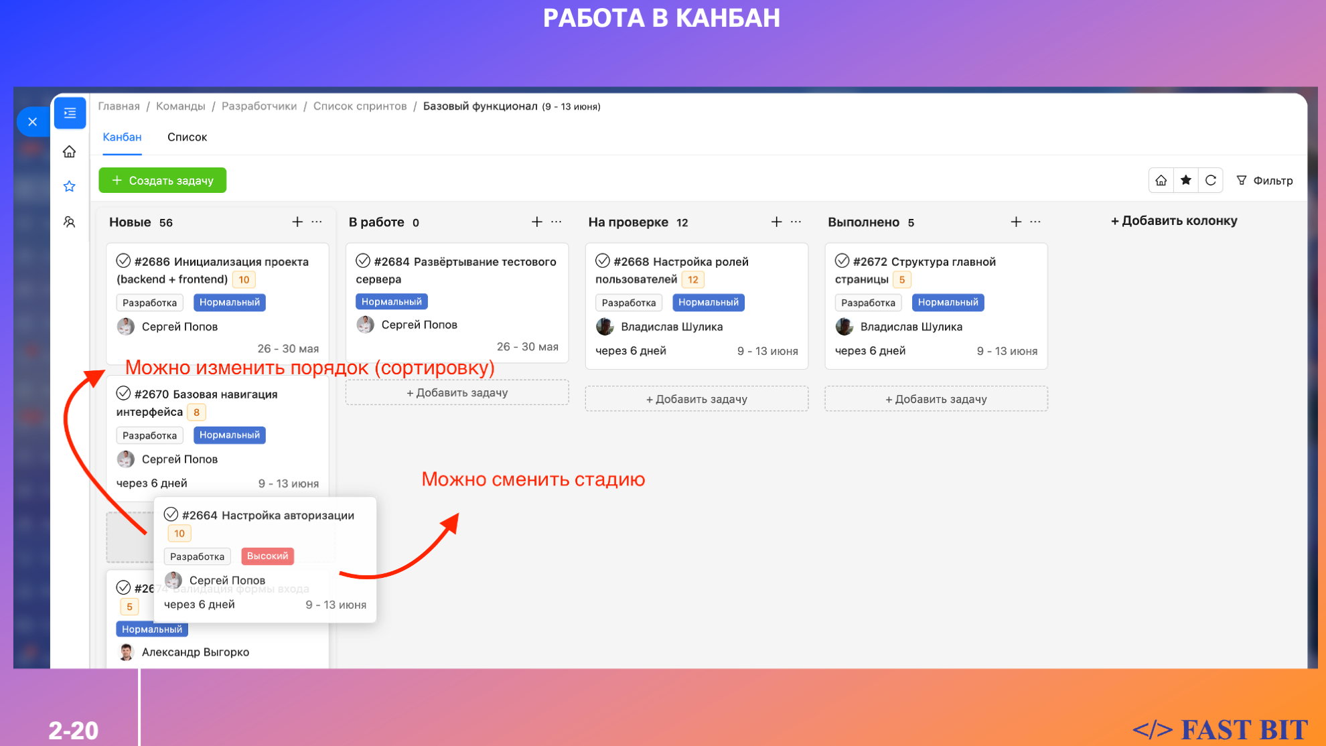Open the Команды breadcrumb link
This screenshot has height=746, width=1326.
[181, 106]
